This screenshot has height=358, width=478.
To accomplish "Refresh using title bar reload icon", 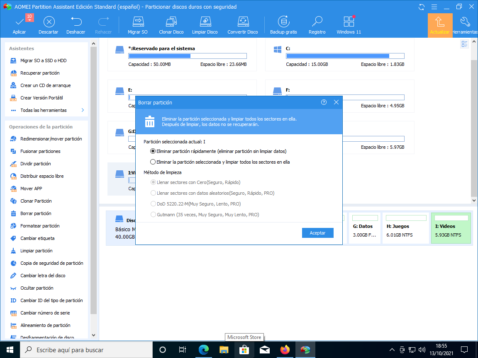I will (422, 7).
